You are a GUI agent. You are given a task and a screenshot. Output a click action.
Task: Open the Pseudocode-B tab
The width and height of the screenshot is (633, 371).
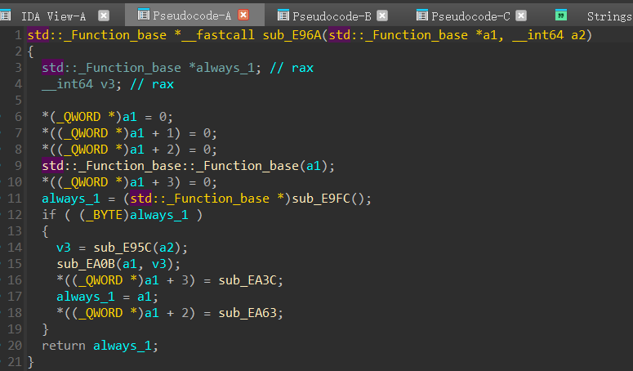(x=332, y=16)
